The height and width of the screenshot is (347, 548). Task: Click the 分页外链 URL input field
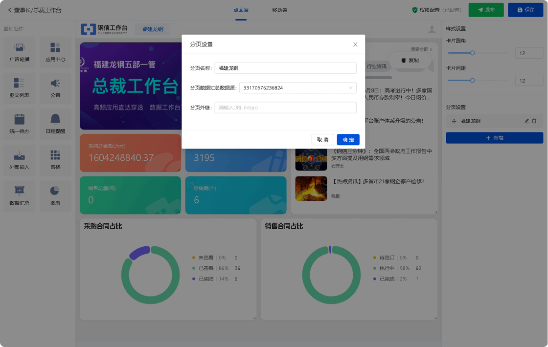point(285,108)
